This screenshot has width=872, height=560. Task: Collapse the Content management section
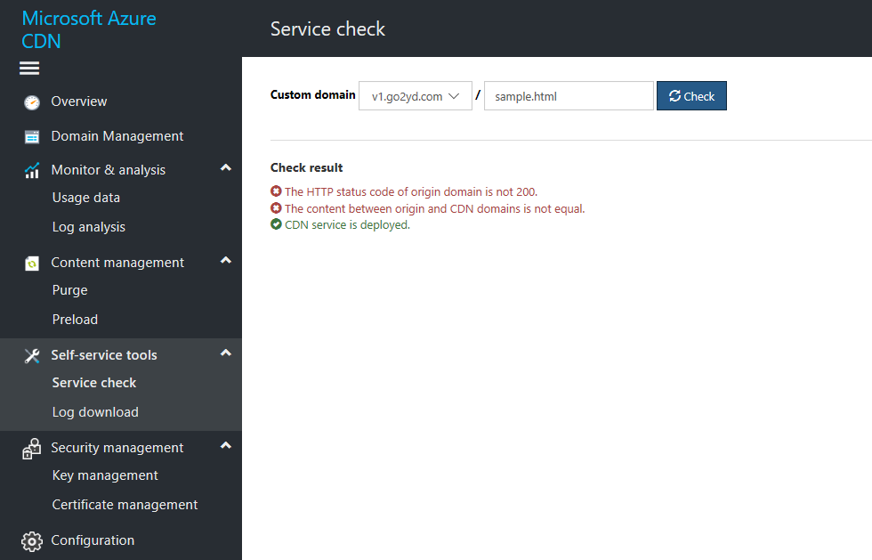pos(226,260)
